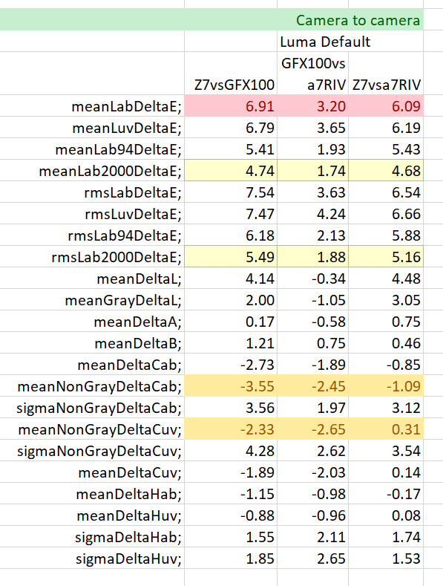Select the cell containing -0.34

312,279
